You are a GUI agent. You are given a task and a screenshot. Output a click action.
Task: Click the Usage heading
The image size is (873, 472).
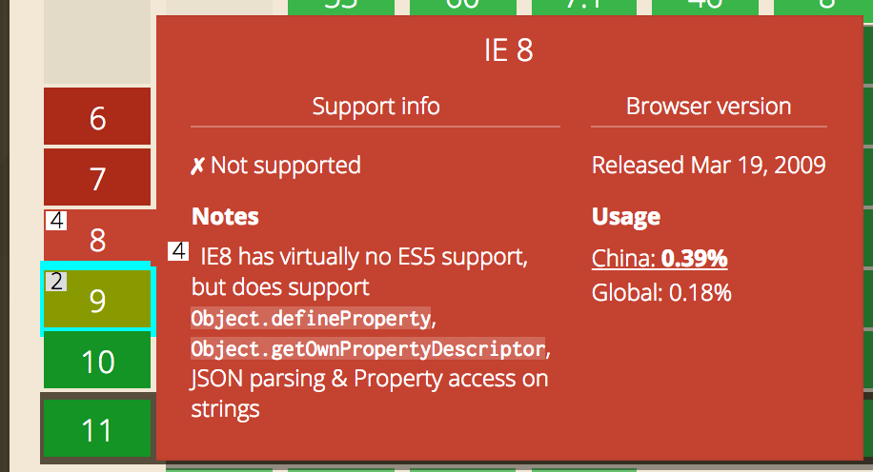coord(626,217)
